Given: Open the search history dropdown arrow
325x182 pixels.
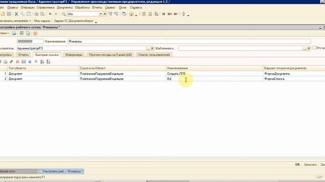Looking at the screenshot, I should (101, 14).
